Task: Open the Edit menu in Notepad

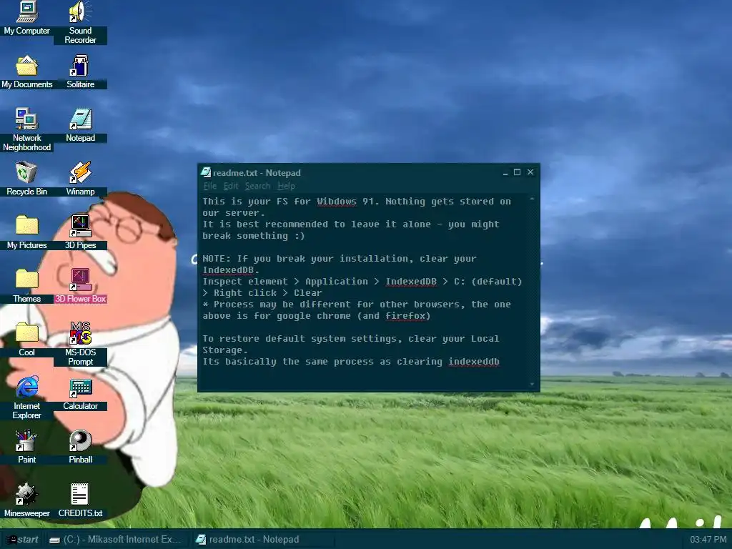Action: pyautogui.click(x=231, y=186)
